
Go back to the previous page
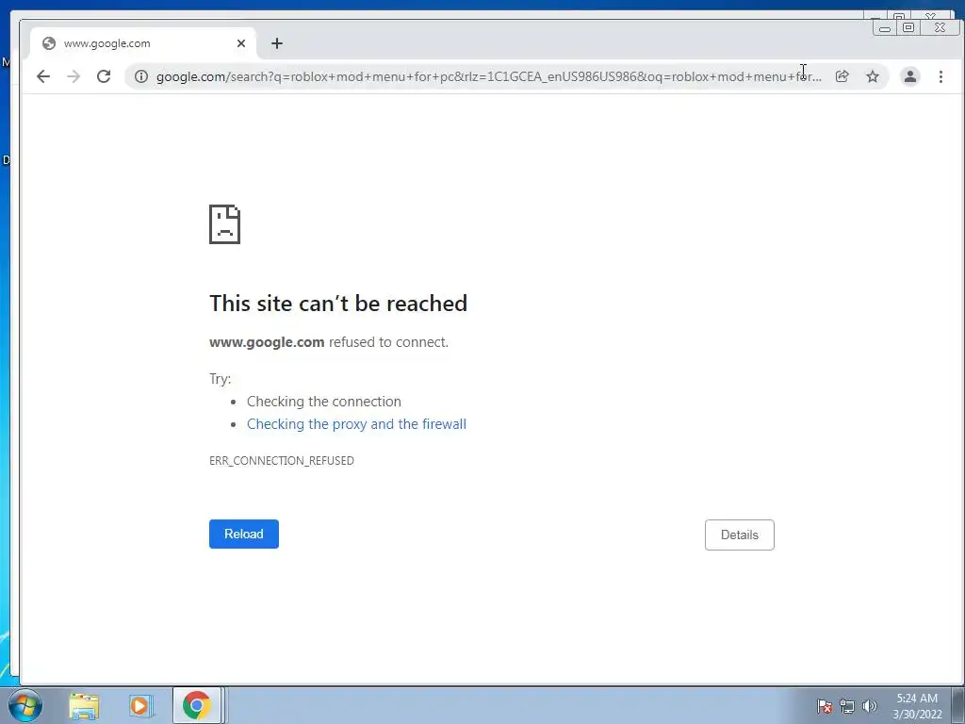pyautogui.click(x=43, y=76)
